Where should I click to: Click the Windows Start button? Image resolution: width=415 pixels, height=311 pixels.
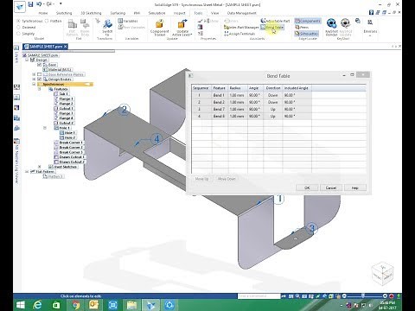(20, 305)
